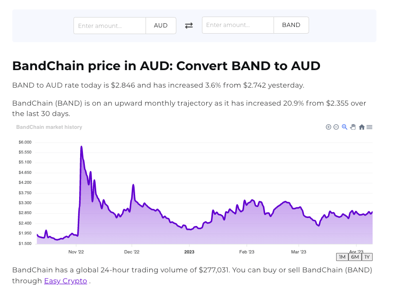Click the currency swap arrows icon
393x297 pixels.
pyautogui.click(x=189, y=25)
